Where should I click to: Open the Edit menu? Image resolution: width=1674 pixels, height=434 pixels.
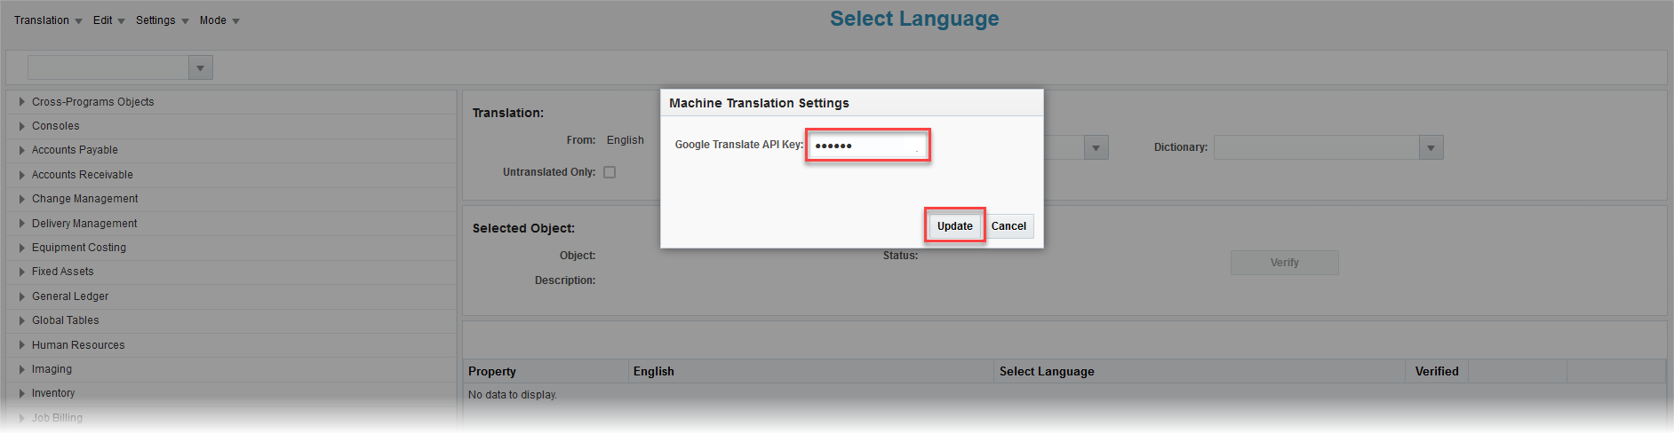click(108, 20)
